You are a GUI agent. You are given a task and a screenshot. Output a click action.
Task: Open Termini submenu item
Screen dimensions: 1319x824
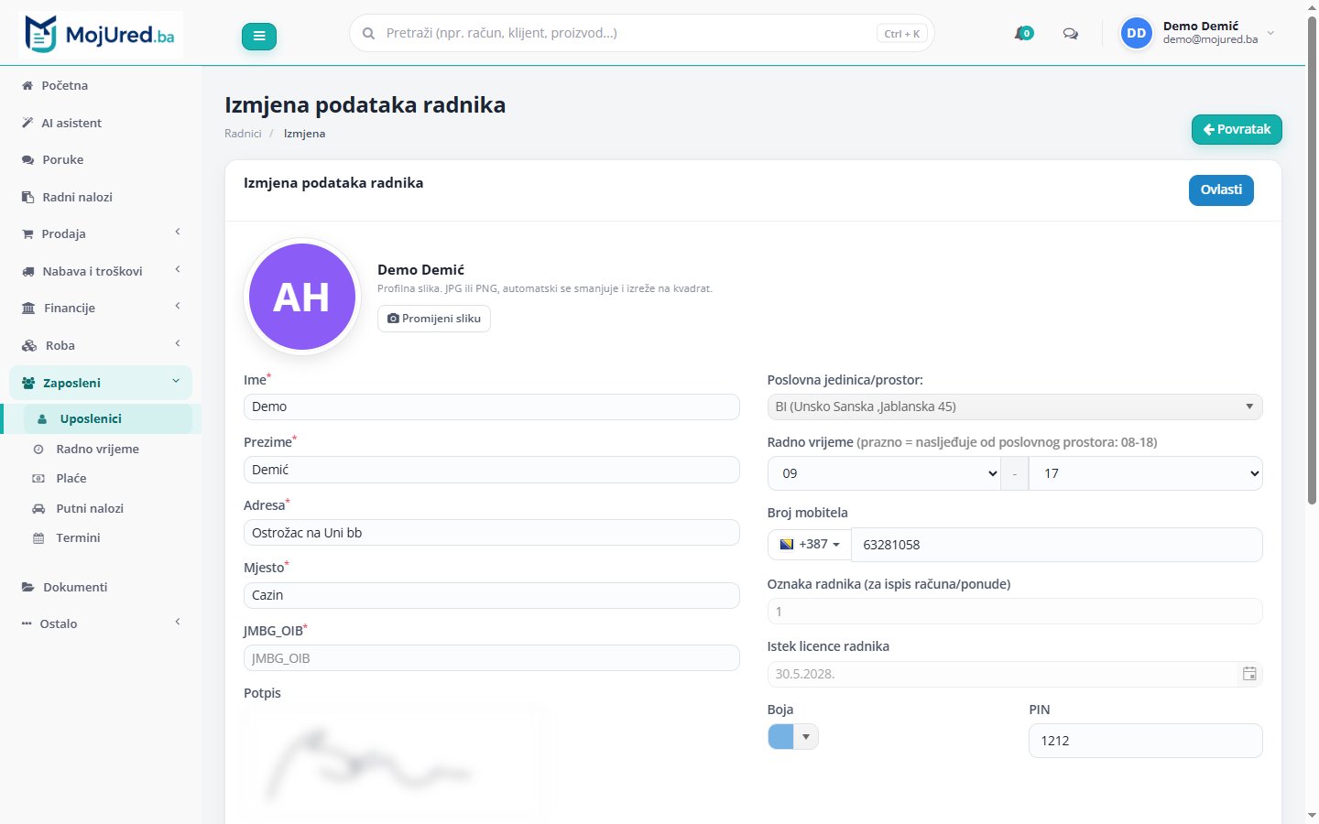point(78,537)
